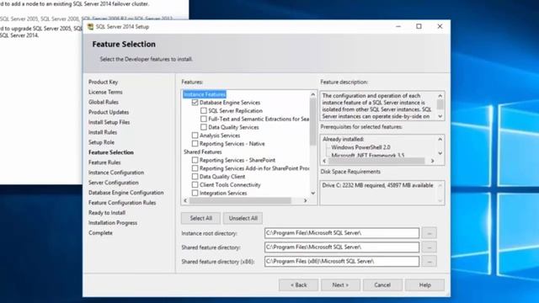Click the Drive C disk space text
The width and height of the screenshot is (539, 303).
[377, 185]
